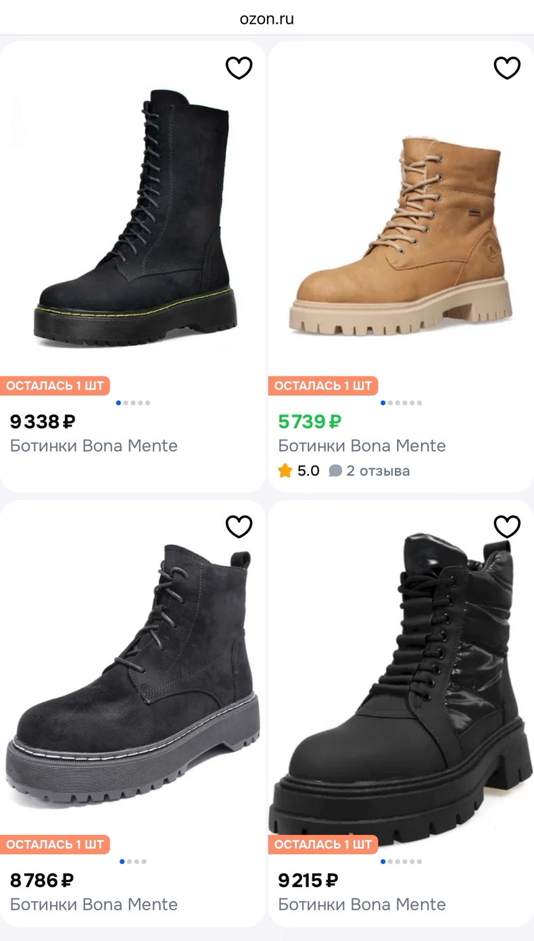Image resolution: width=534 pixels, height=941 pixels.
Task: Favorite the tall black lace-up boot
Action: point(239,68)
